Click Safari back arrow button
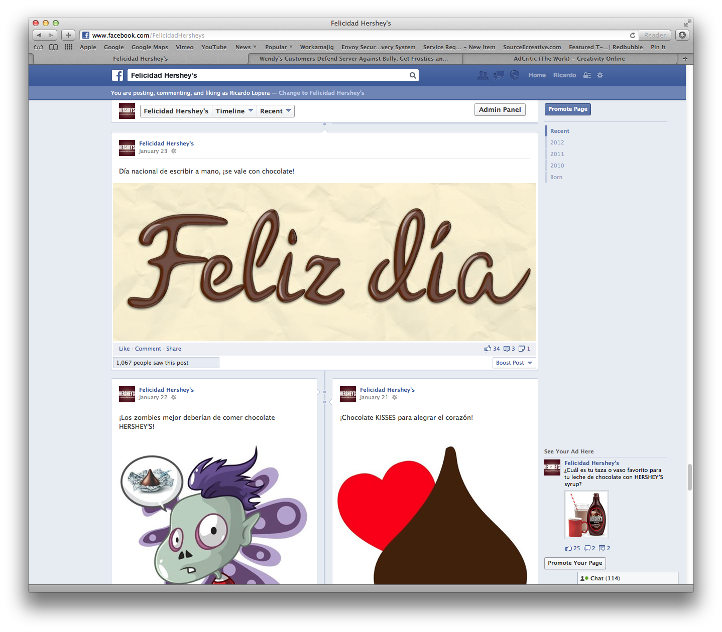Image resolution: width=722 pixels, height=632 pixels. pyautogui.click(x=39, y=35)
